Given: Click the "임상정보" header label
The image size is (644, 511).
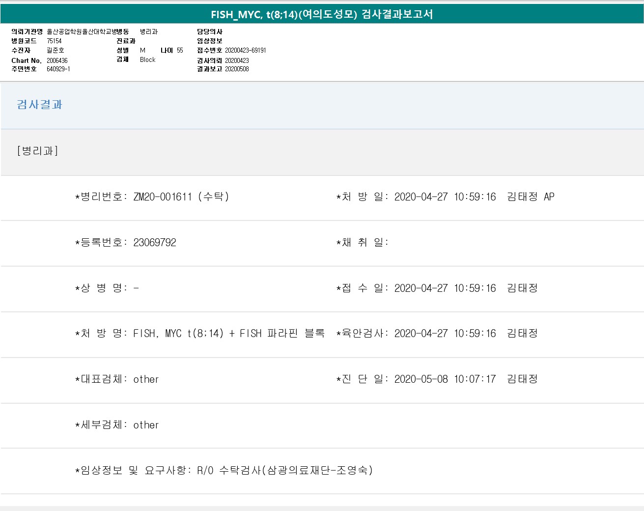Looking at the screenshot, I should [210, 41].
